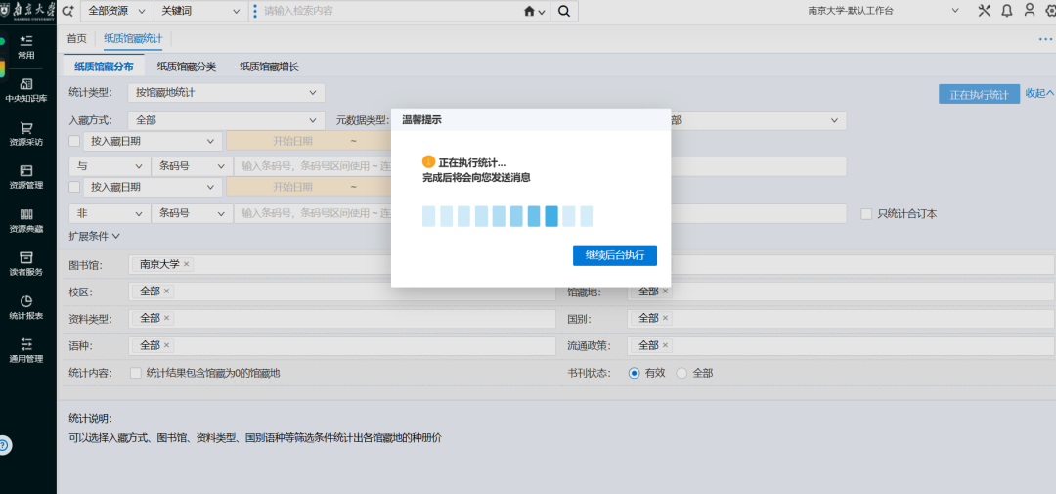1056x494 pixels.
Task: Remove the 全部 tag in 校区 field
Action: click(166, 292)
